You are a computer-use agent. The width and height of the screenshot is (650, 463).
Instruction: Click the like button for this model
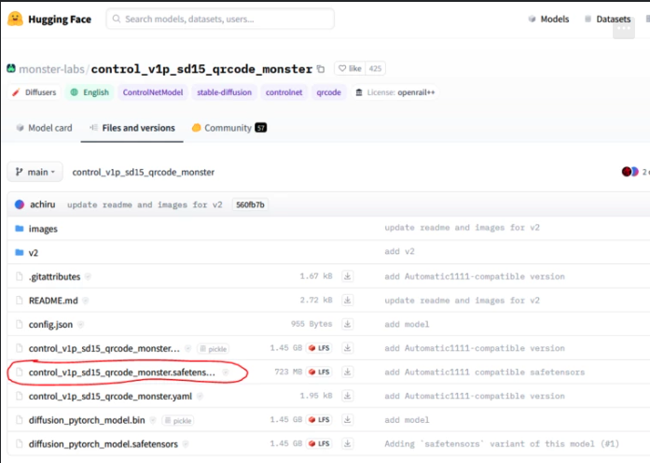350,69
